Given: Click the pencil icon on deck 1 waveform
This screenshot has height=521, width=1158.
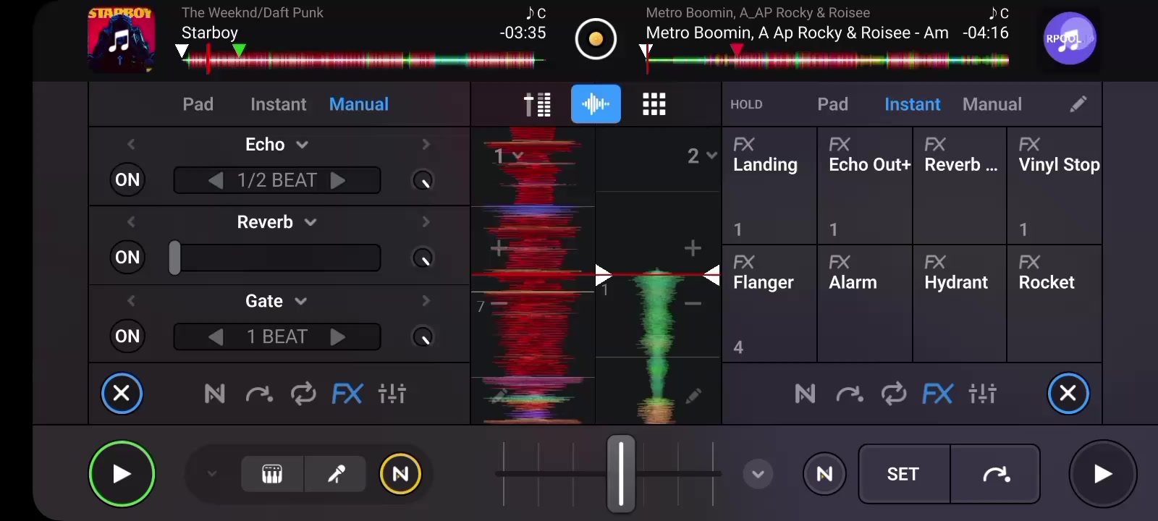Looking at the screenshot, I should click(x=499, y=395).
